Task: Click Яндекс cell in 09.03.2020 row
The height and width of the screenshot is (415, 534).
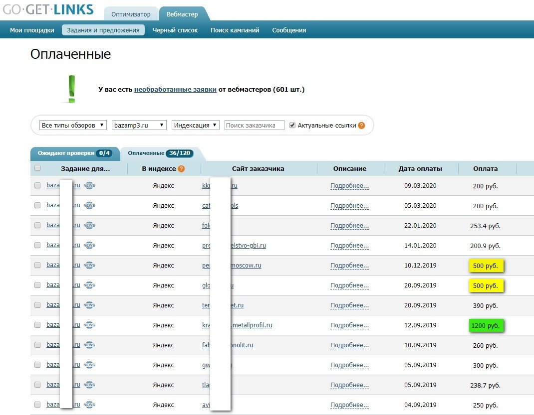Action: [x=164, y=186]
